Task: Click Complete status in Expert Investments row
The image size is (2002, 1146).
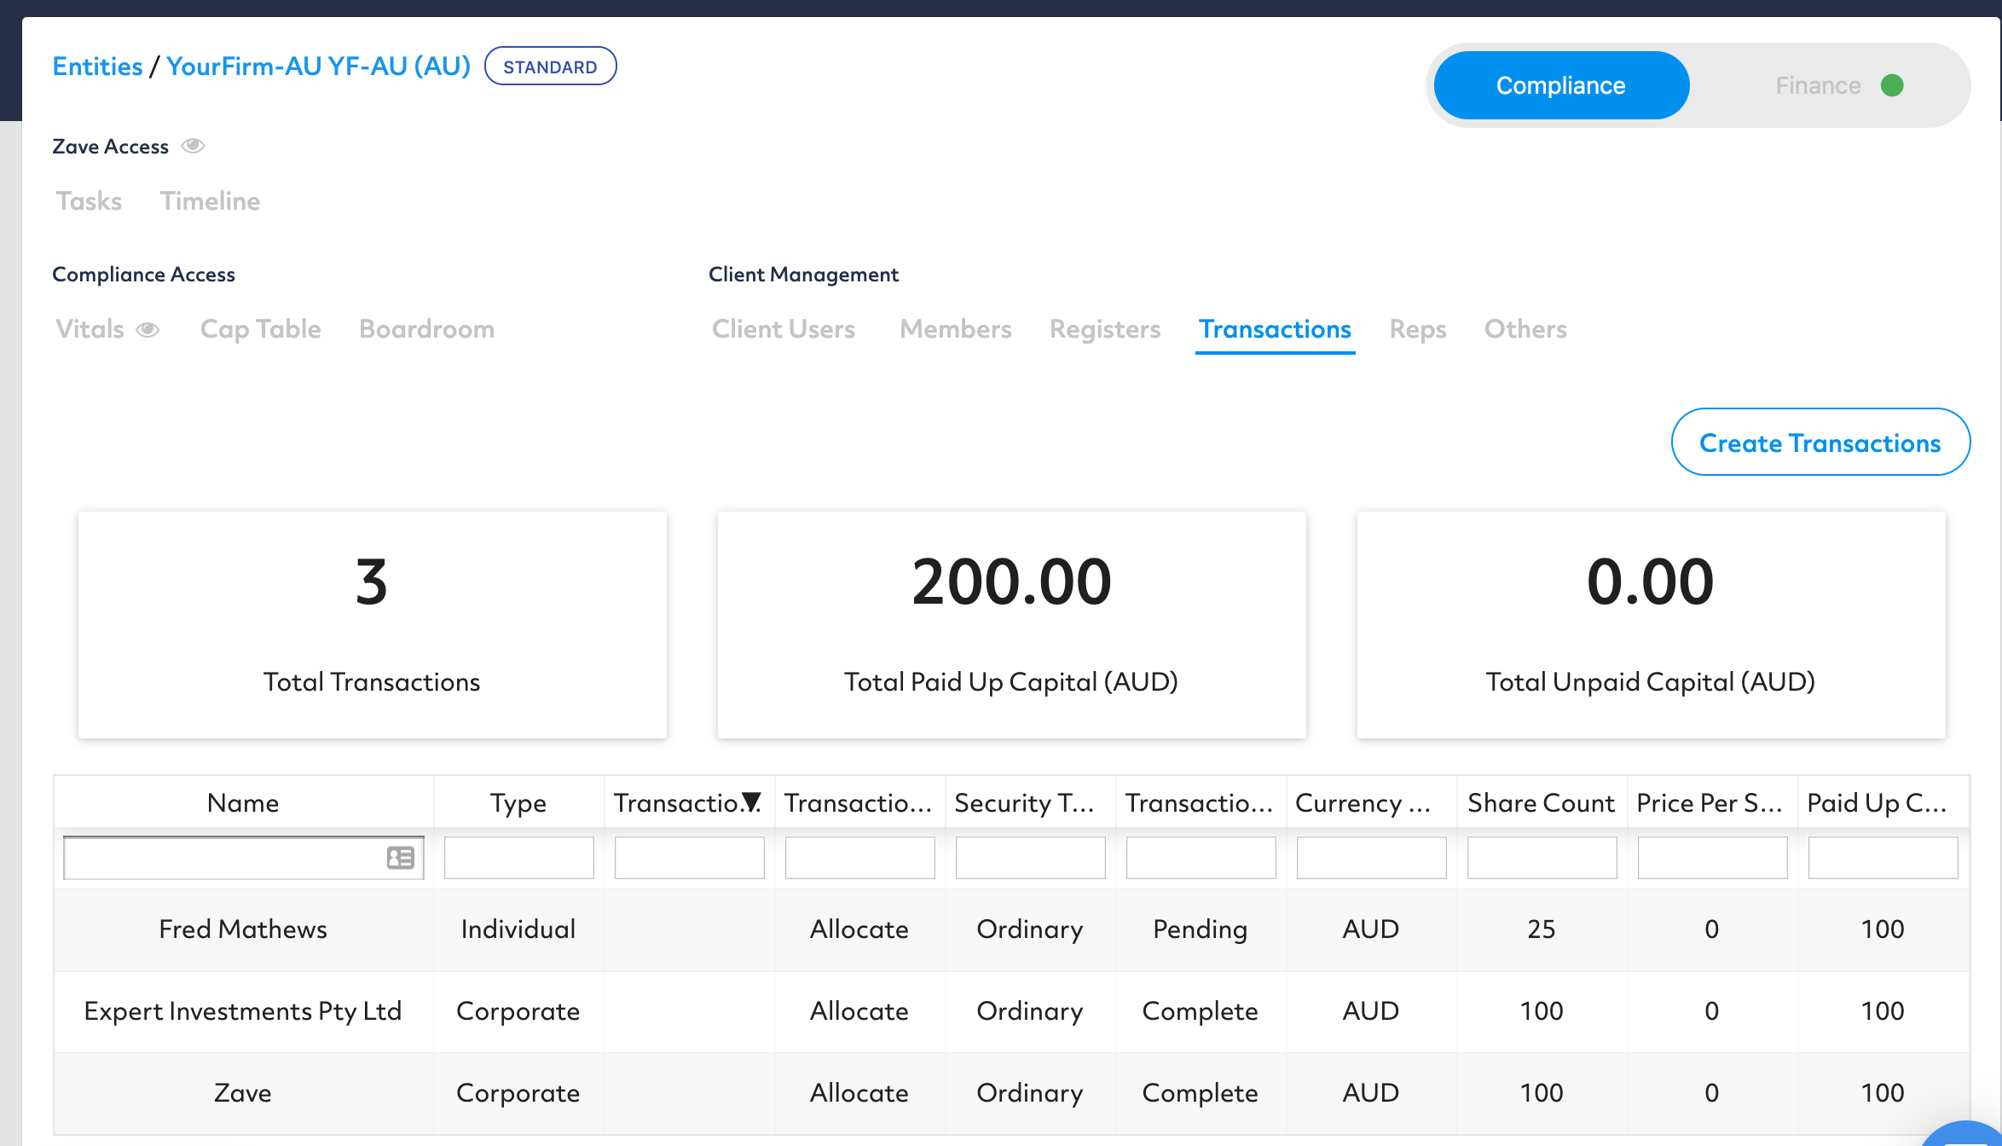Action: click(1201, 1010)
